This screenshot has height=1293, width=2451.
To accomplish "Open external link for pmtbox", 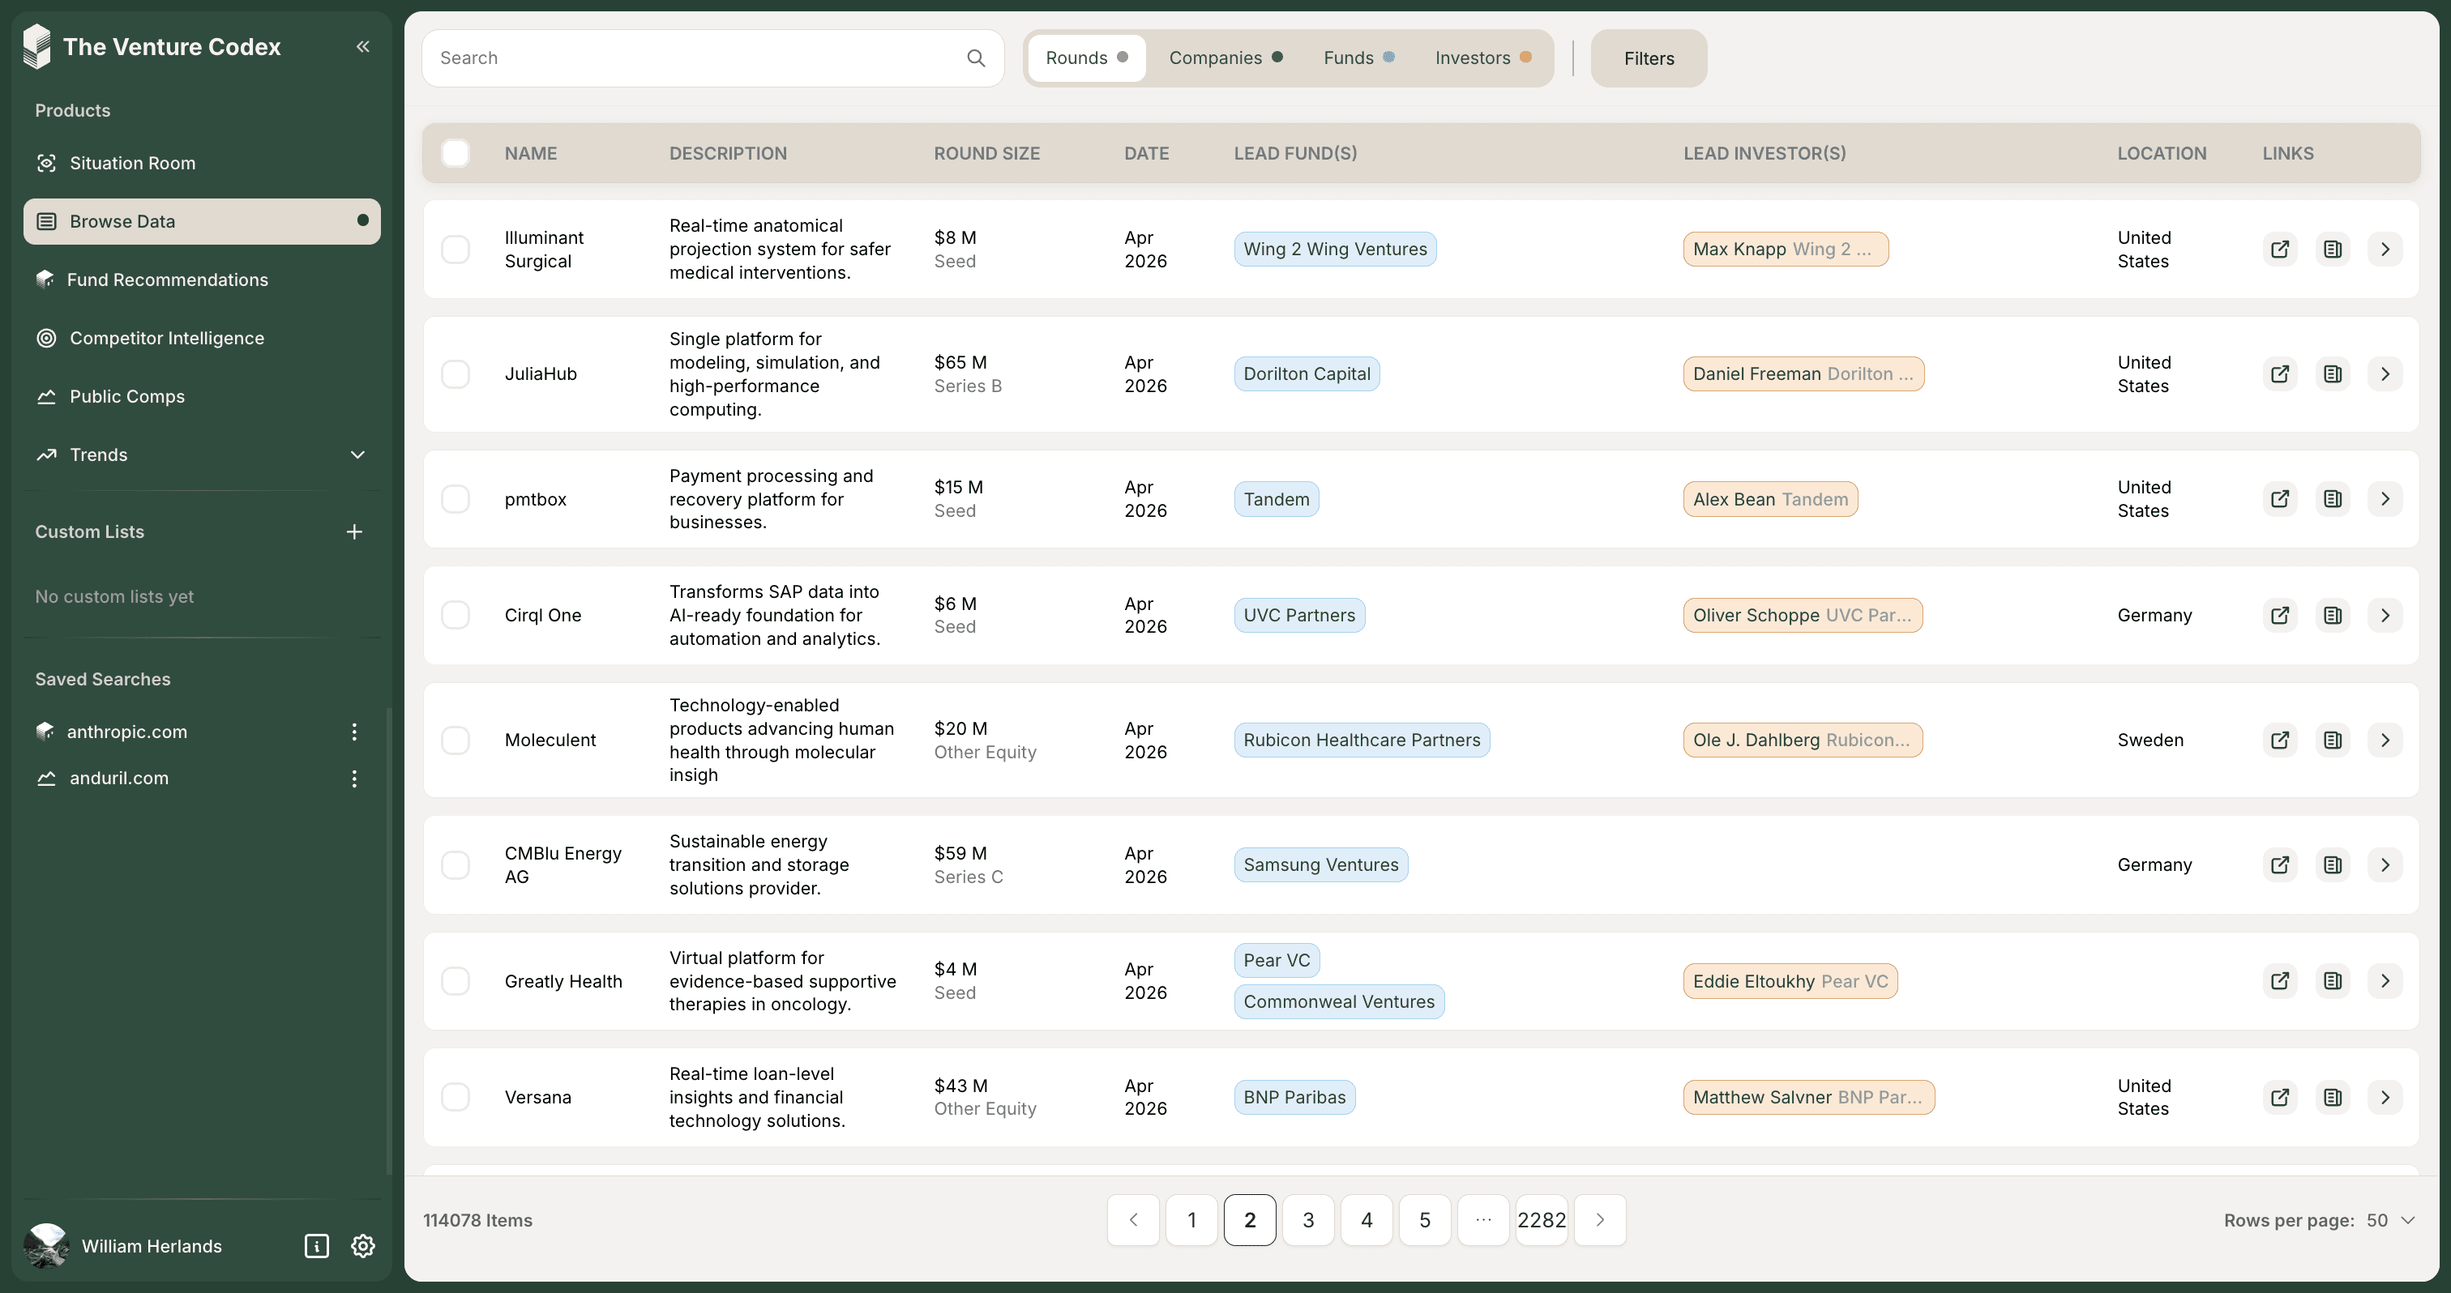I will pos(2280,499).
